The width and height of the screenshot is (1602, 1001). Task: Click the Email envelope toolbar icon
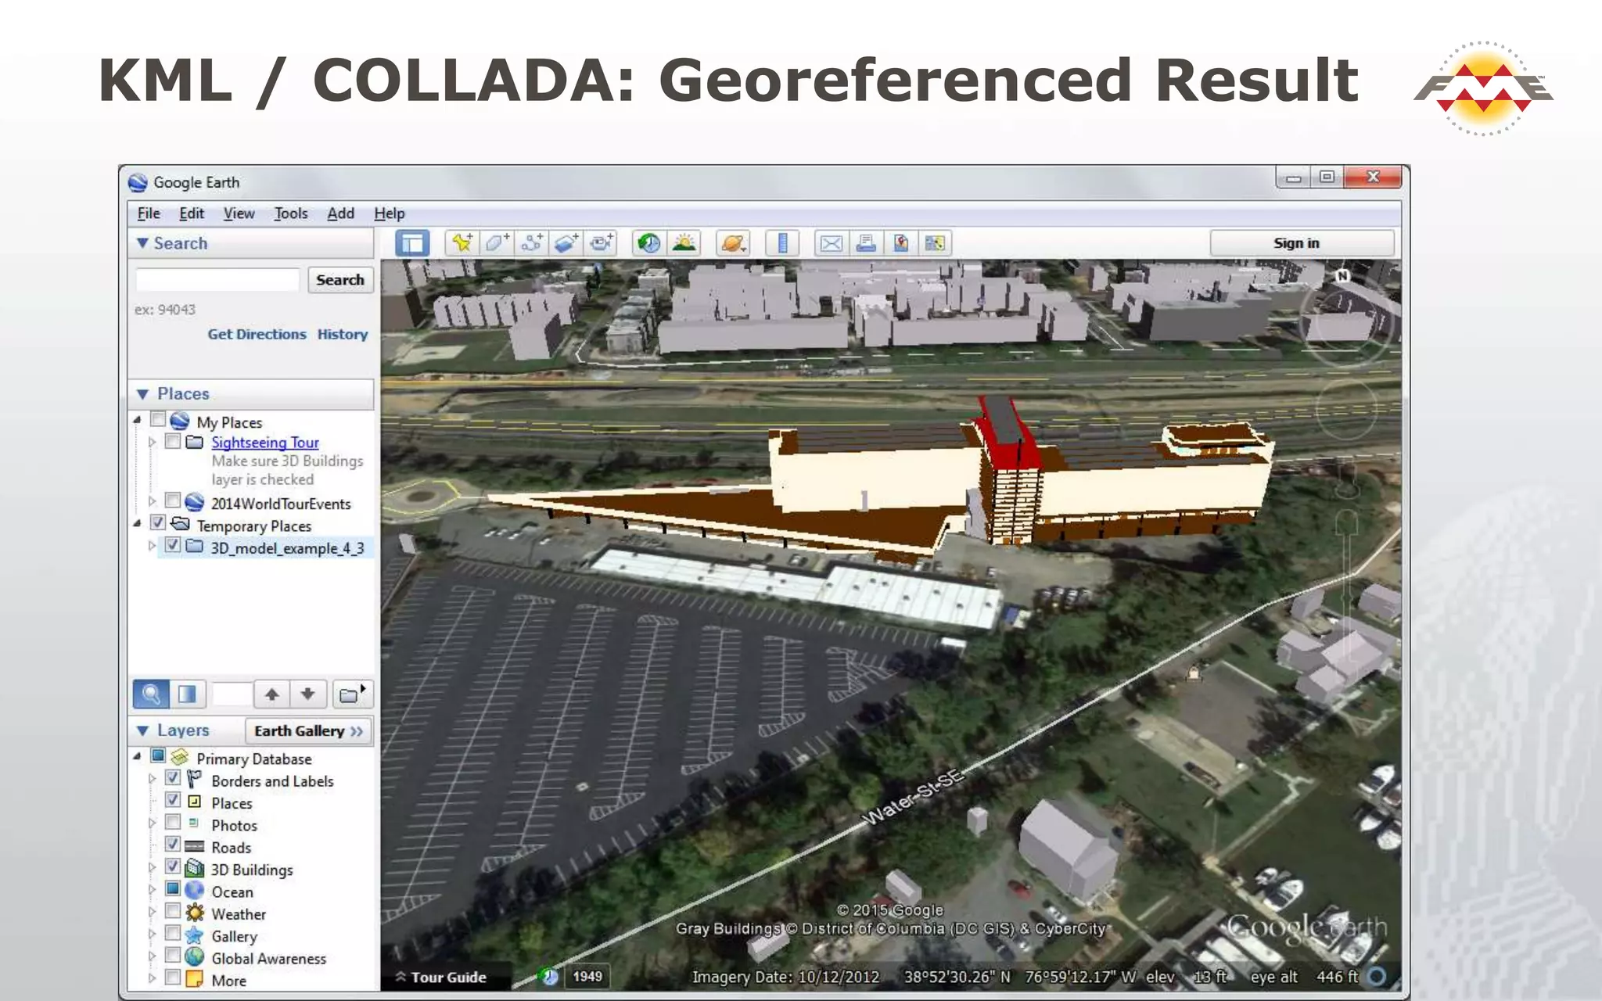[x=831, y=243]
